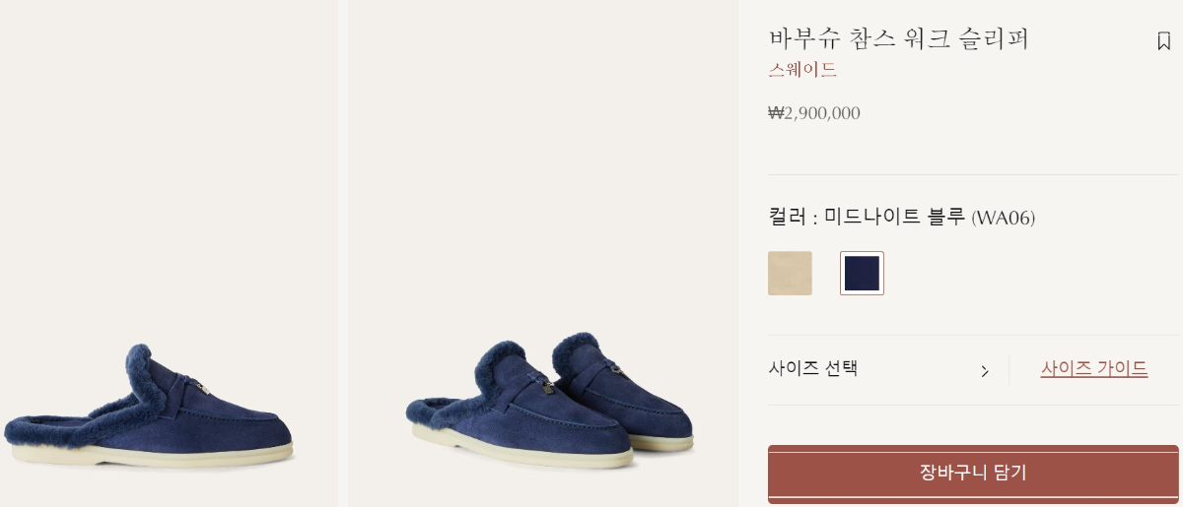Click the WA06 color code text
The width and height of the screenshot is (1183, 507).
click(x=1004, y=218)
